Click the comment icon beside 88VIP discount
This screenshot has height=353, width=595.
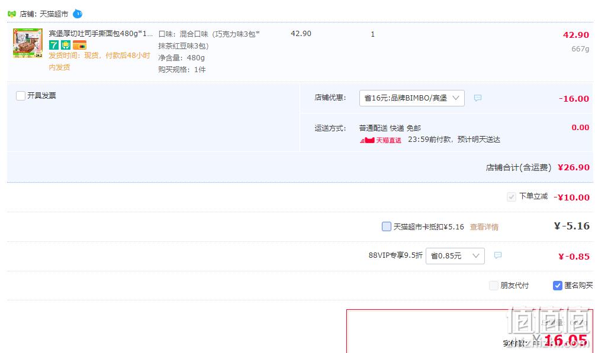click(498, 255)
